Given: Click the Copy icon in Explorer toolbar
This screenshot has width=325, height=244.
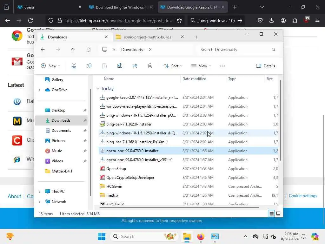Looking at the screenshot, I should coord(89,66).
